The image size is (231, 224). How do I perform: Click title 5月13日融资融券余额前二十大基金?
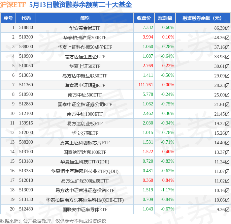click(81, 5)
